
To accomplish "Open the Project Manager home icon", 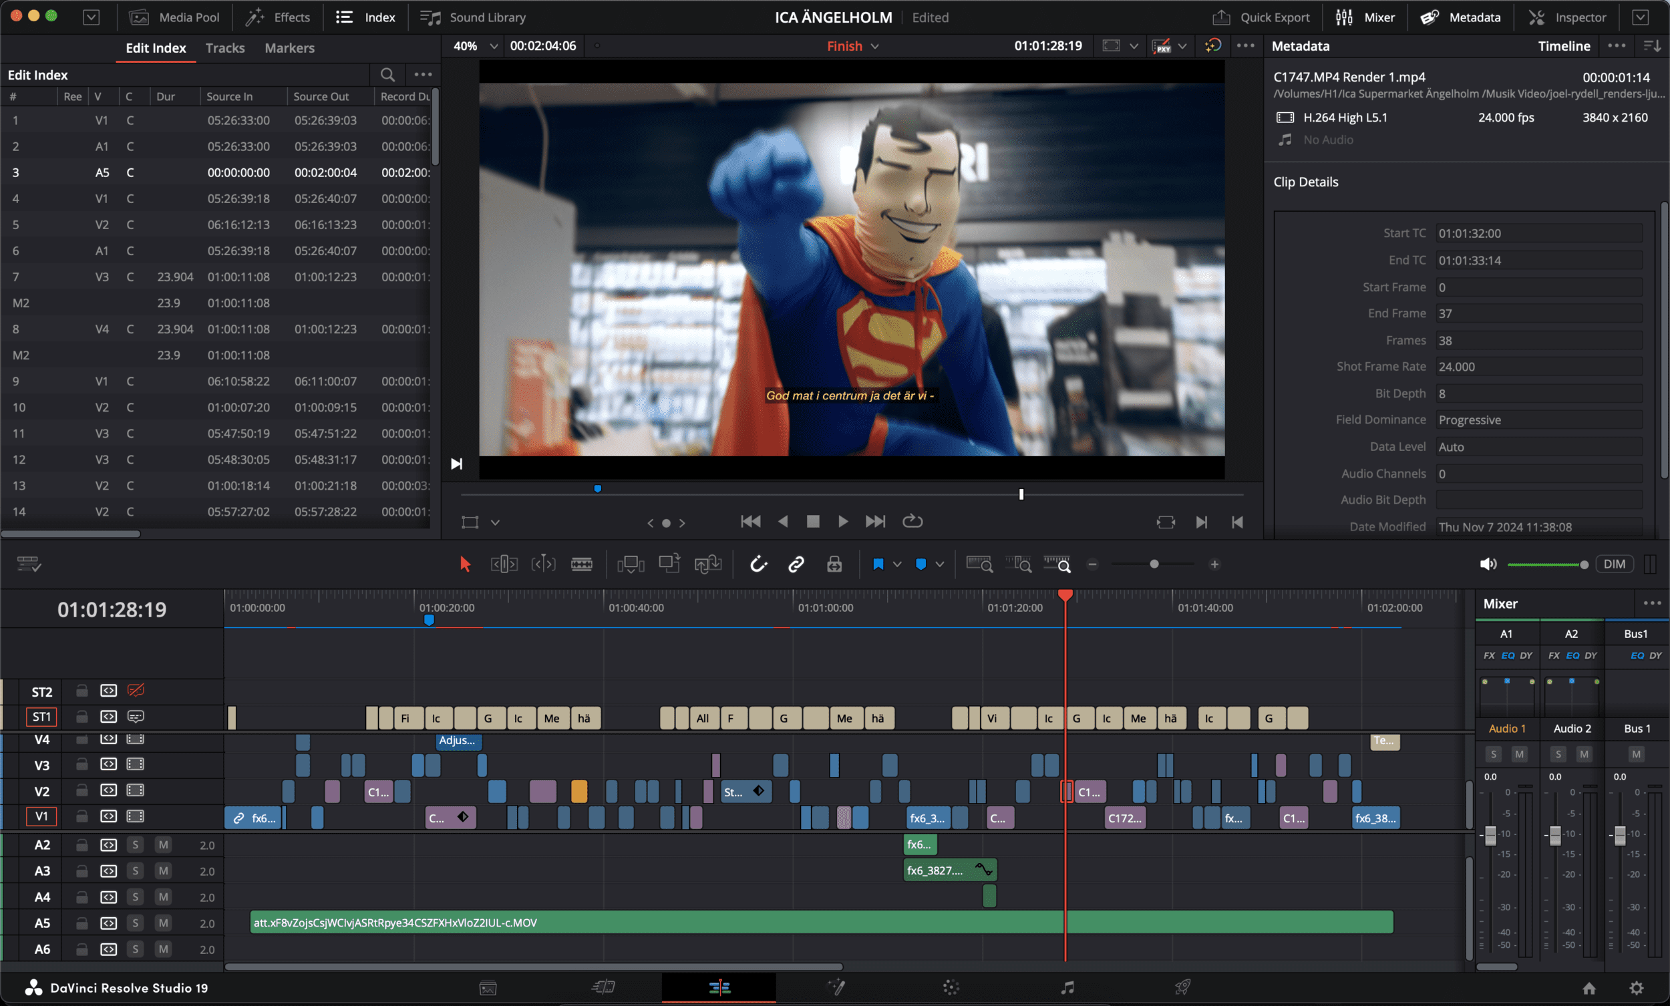I will [x=1589, y=988].
